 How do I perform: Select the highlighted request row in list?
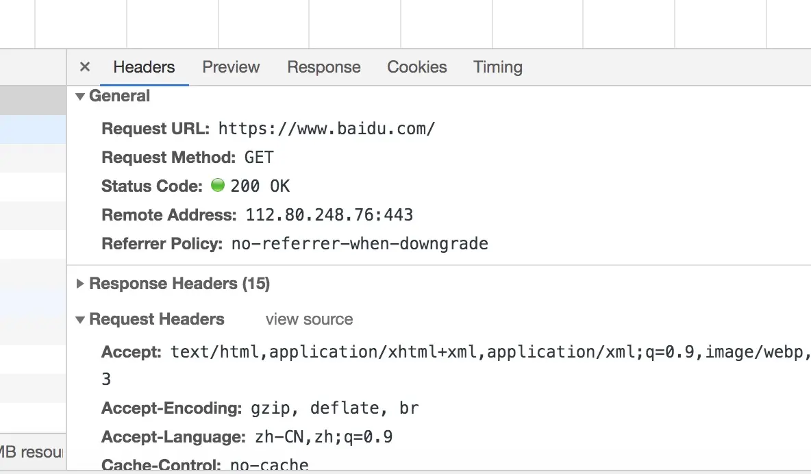33,129
